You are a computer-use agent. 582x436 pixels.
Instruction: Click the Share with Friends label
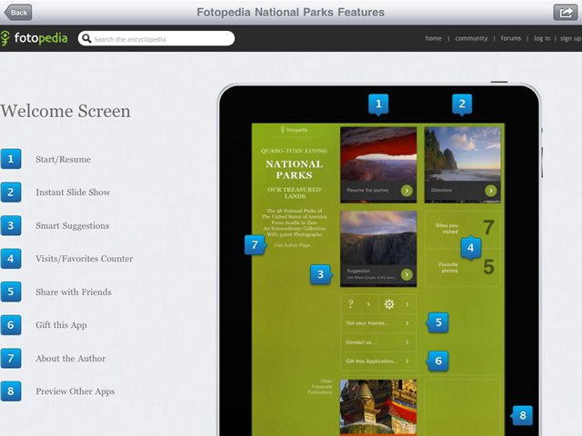pos(74,292)
